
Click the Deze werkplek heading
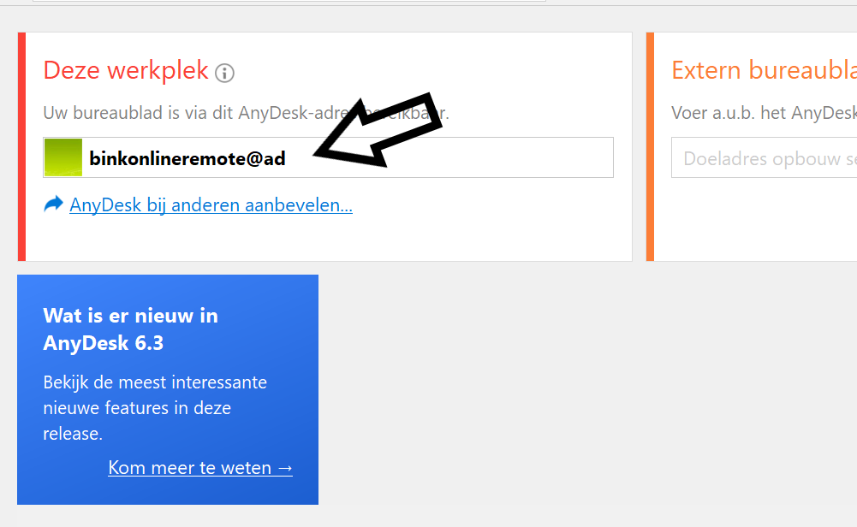(126, 70)
